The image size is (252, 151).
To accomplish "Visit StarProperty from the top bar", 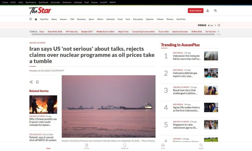I will [31, 3].
